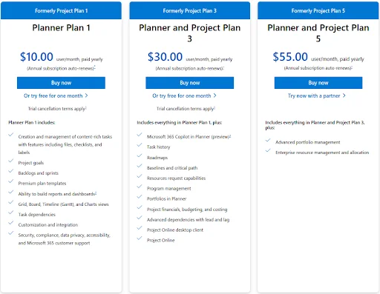Click Buy now for Planner and Project Plan 3
The image size is (380, 294).
click(189, 83)
